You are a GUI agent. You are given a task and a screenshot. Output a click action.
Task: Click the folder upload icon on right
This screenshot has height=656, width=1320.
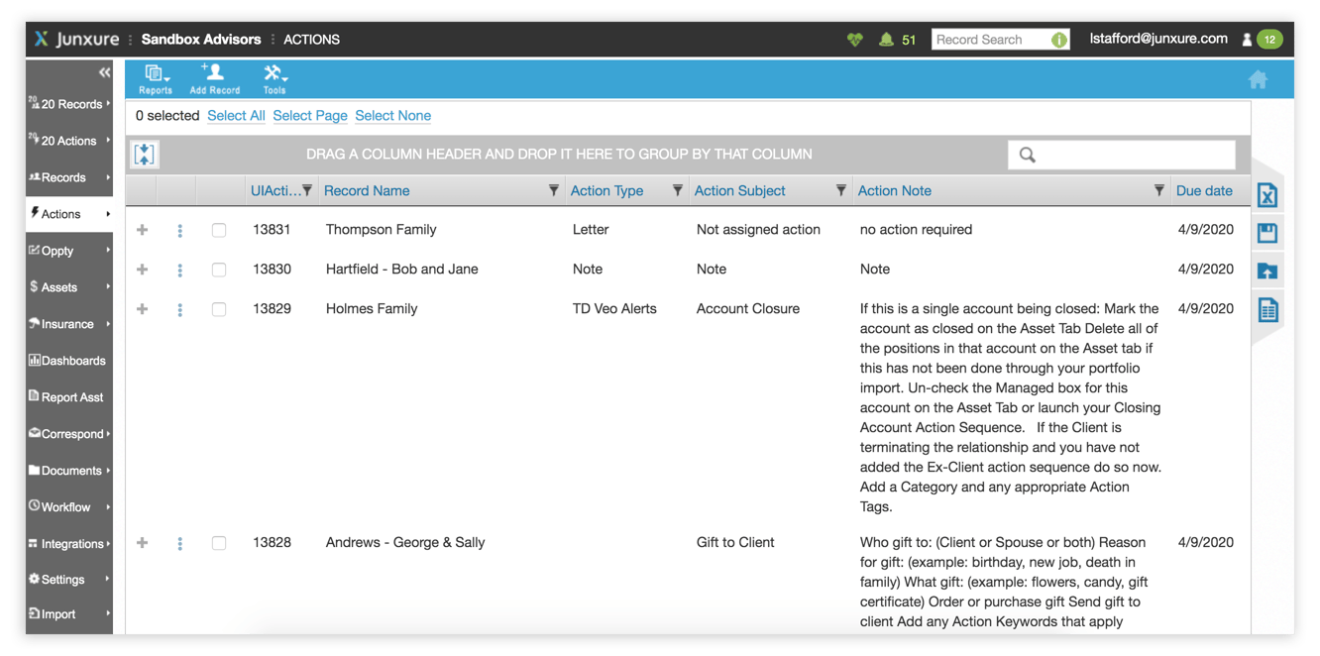coord(1267,272)
